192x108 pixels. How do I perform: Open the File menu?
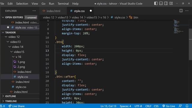tap(2, 4)
